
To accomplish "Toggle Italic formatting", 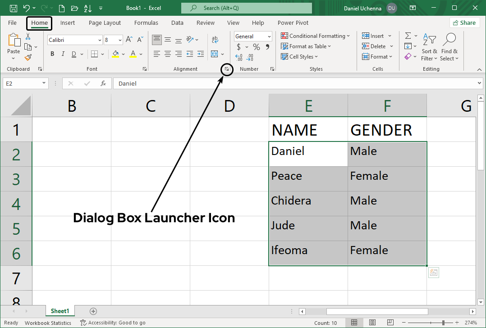I will click(x=63, y=54).
